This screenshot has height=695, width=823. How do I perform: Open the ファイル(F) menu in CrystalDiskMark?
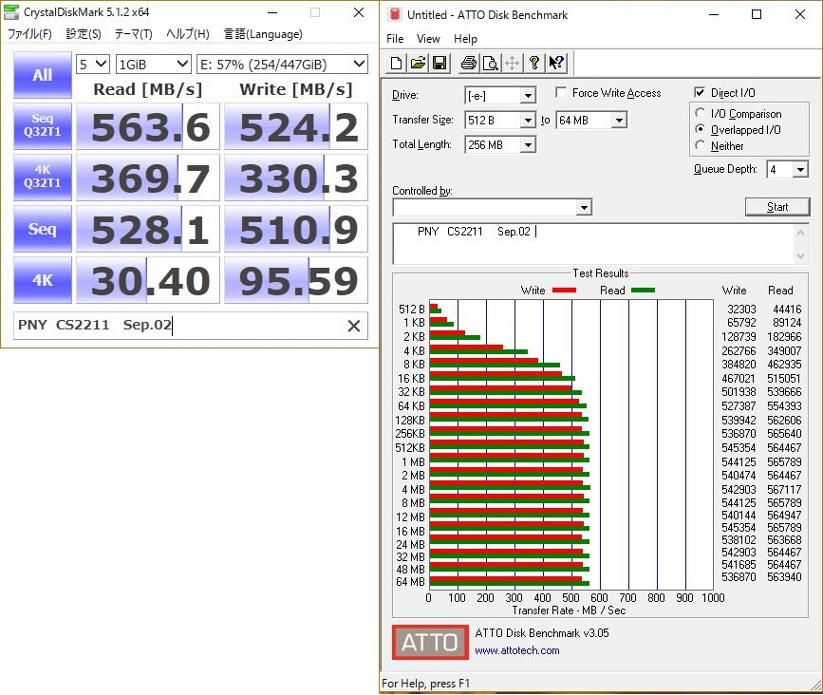coord(29,34)
